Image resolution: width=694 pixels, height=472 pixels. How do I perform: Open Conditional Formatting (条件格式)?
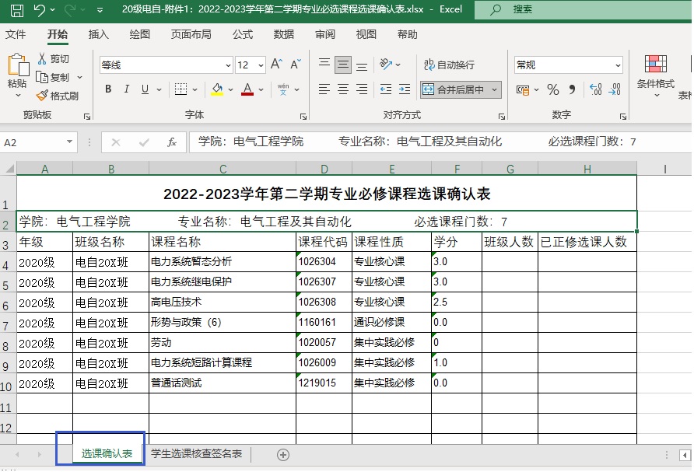tap(655, 70)
